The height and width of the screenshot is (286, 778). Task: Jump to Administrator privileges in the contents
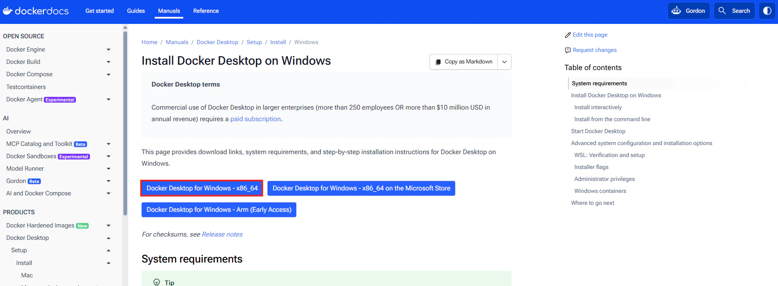tap(605, 179)
